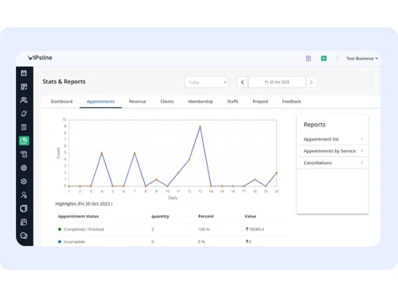Screen dimensions: 398x298
Task: Open the store front icon in sidebar
Action: pyautogui.click(x=24, y=222)
